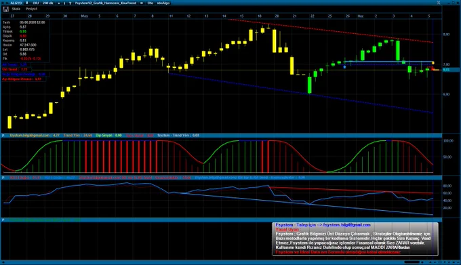Open the 240 dk period selector

point(48,3)
